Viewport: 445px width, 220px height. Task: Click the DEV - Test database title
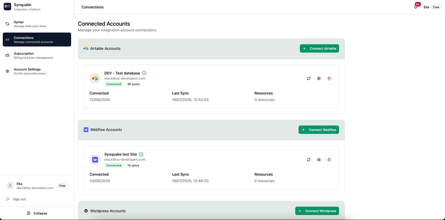point(122,73)
